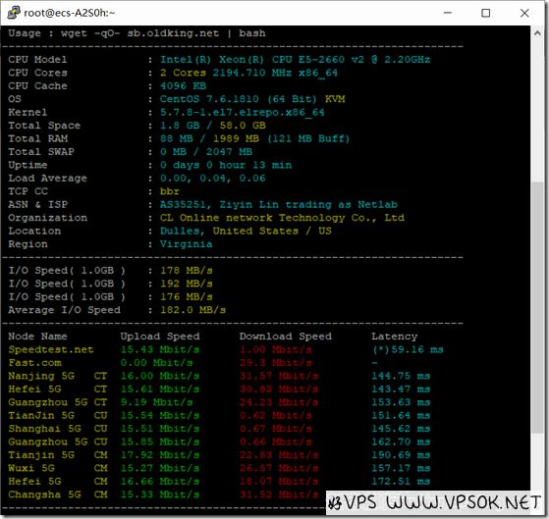Minimize the PuTTY terminal window
The height and width of the screenshot is (519, 549).
coord(448,13)
